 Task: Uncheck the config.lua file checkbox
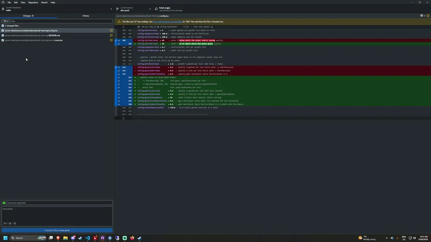[x=3, y=31]
